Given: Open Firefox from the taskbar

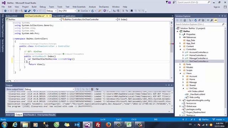Looking at the screenshot, I should tap(108, 125).
